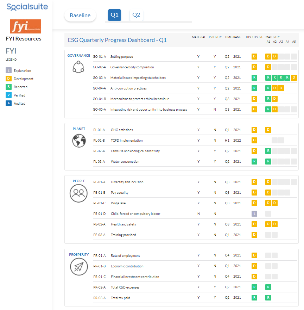Click Maturity R badge in PR-03-A row
Image resolution: width=304 pixels, height=310 pixels.
[268, 298]
